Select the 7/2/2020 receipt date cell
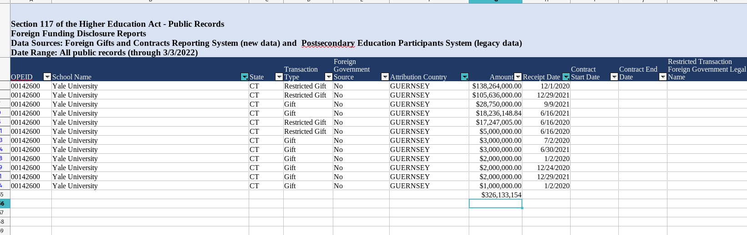747x235 pixels. coord(546,140)
